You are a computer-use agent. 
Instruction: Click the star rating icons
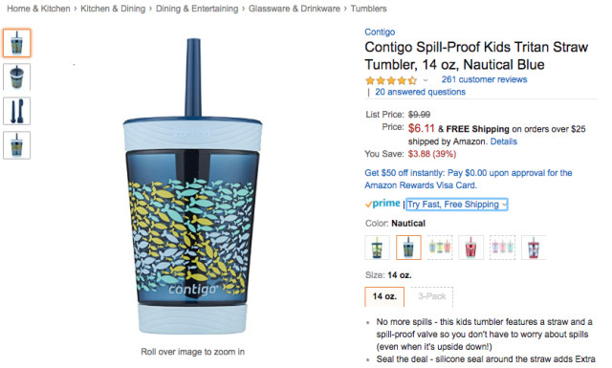[x=391, y=80]
